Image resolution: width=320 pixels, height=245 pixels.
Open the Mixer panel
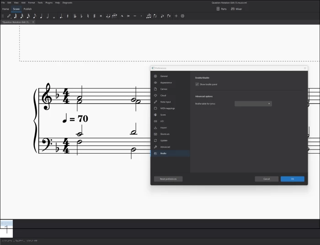coord(236,9)
